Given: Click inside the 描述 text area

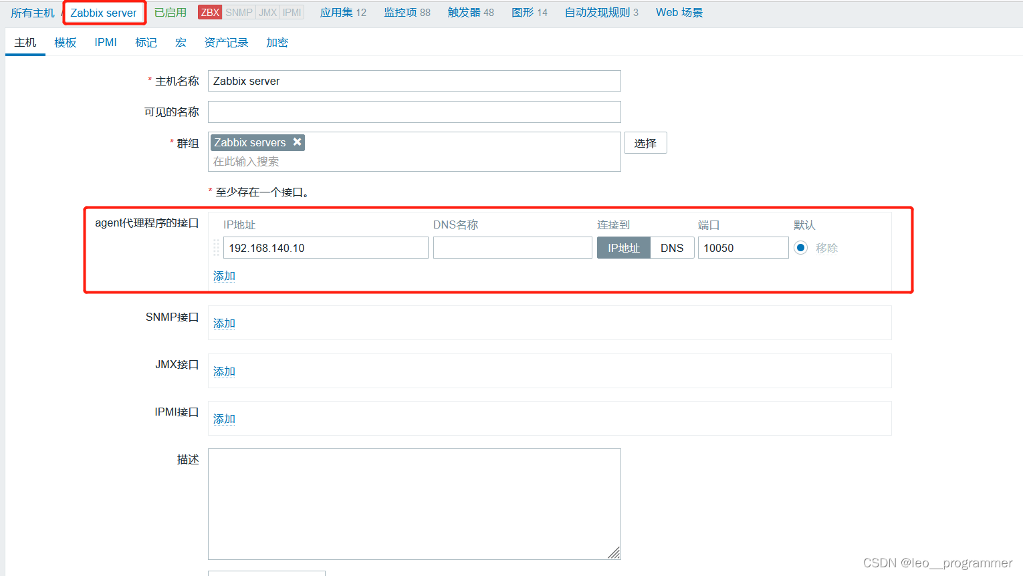Looking at the screenshot, I should 415,504.
